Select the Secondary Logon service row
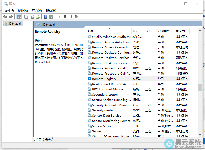Viewport: 205px width, 150px height. 105,95
